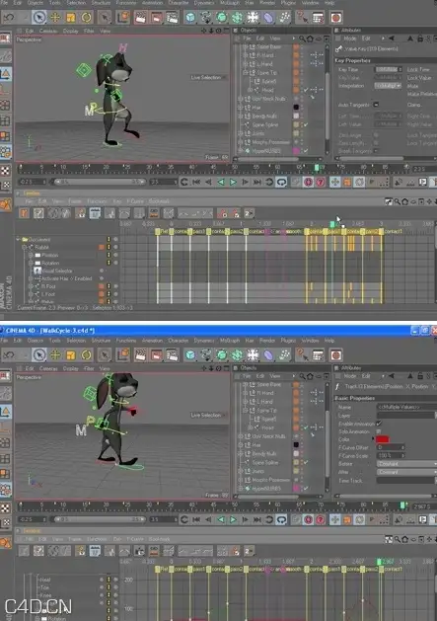Open the spline tools icon in lower window toolbar
This screenshot has height=621, width=437.
pyautogui.click(x=206, y=354)
